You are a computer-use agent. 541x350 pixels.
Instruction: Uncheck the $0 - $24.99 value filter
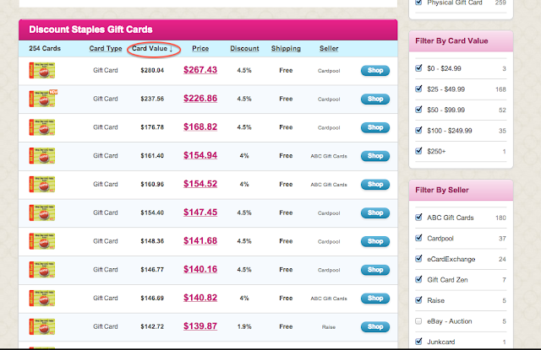tap(418, 68)
